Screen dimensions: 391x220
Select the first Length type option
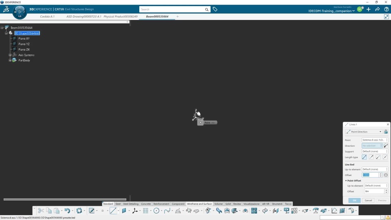pyautogui.click(x=364, y=157)
